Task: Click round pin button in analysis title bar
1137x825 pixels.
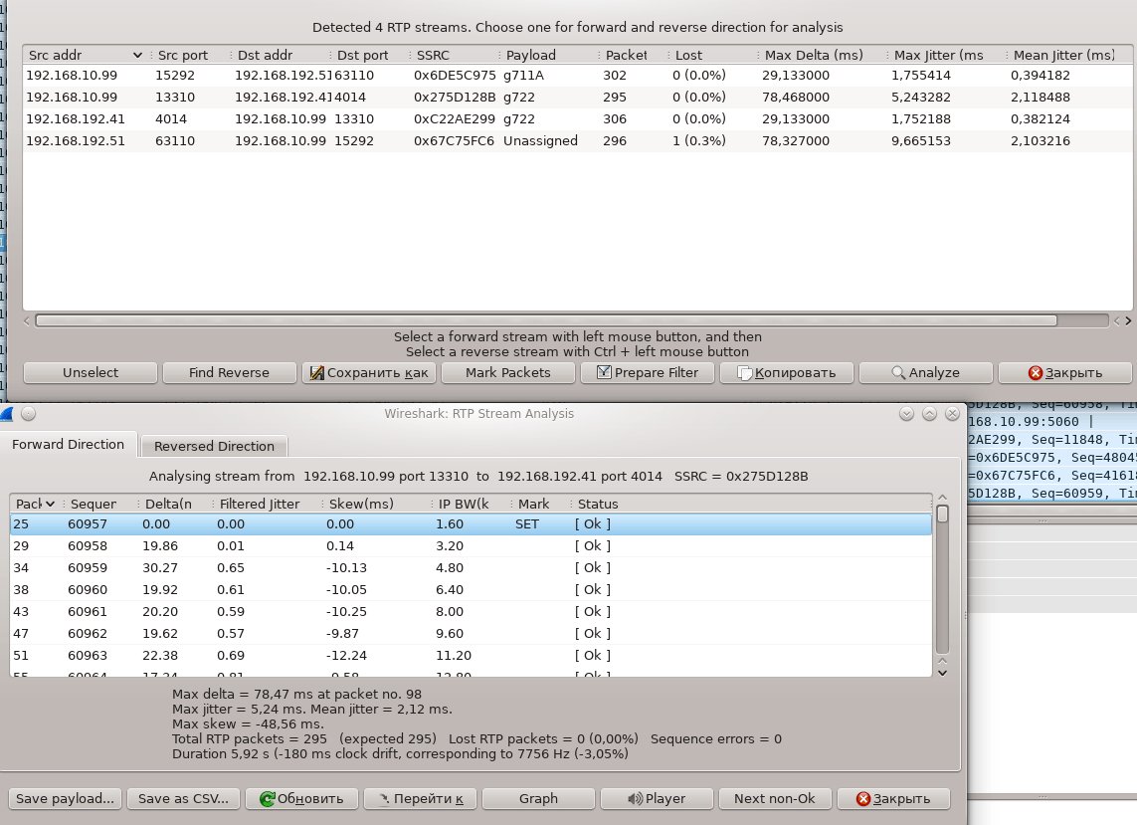Action: (28, 414)
